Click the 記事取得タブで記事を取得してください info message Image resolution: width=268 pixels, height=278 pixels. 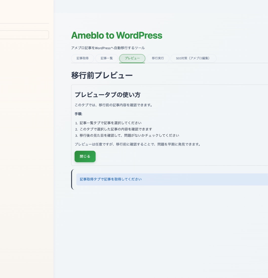(111, 179)
